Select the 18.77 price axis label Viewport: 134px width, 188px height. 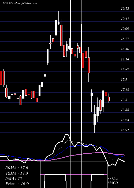click(x=125, y=39)
